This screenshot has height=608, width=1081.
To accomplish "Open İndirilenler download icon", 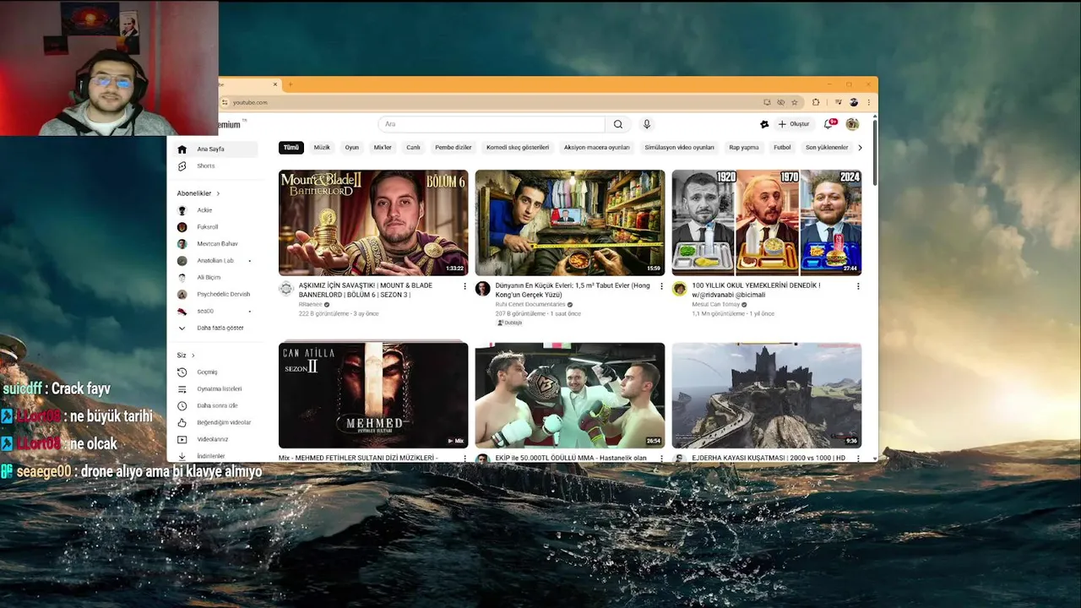I will (182, 456).
